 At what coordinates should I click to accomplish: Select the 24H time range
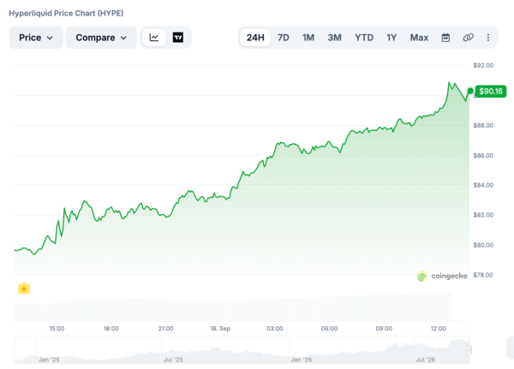(255, 38)
